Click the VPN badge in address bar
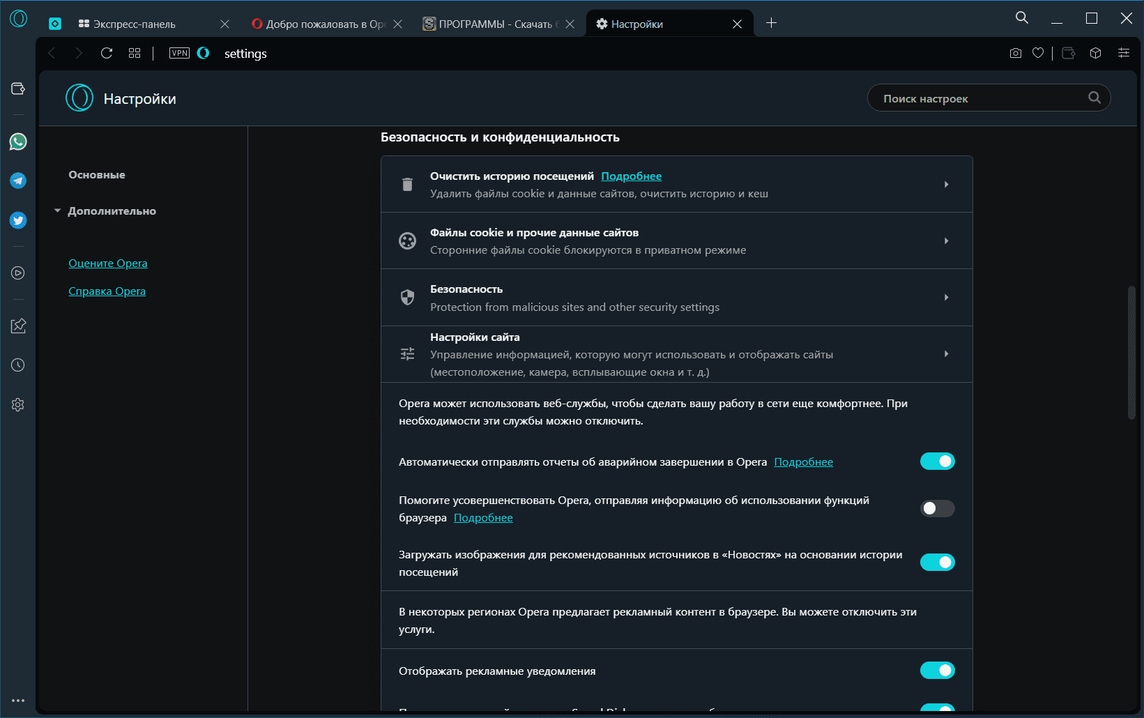 pos(179,53)
